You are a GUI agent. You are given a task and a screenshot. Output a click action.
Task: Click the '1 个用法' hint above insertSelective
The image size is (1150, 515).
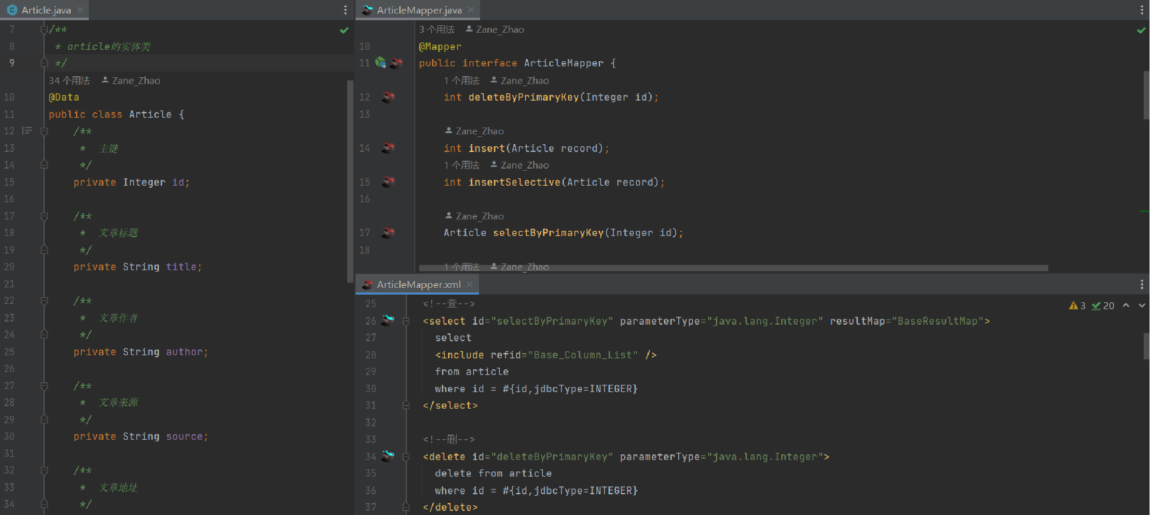click(461, 165)
